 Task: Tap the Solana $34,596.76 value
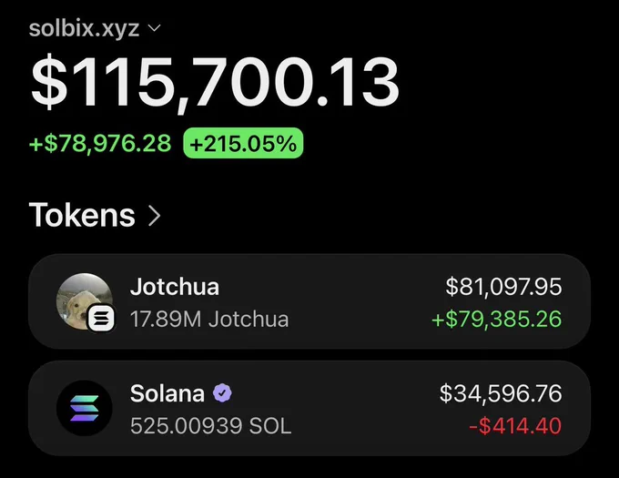[501, 393]
